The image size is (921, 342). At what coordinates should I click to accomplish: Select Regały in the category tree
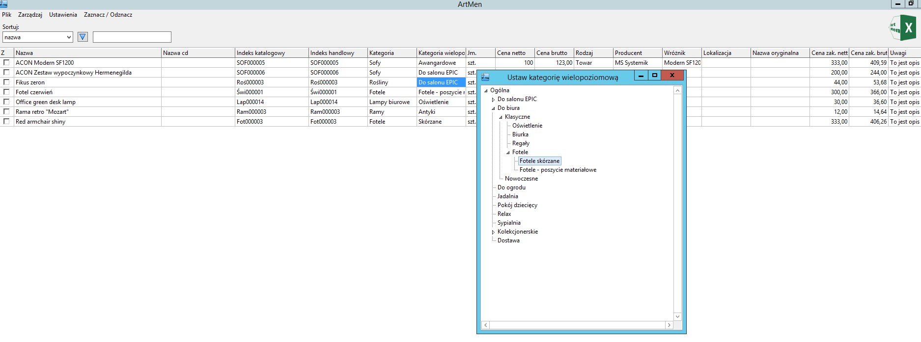[521, 143]
